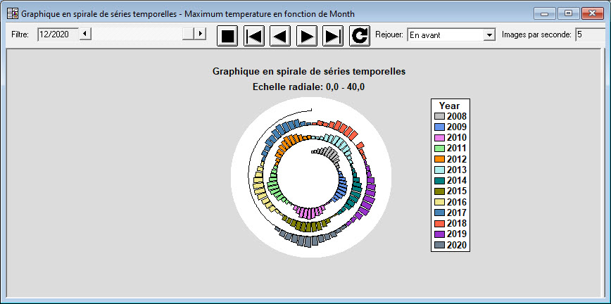Step one frame backward
Viewport: 611px width, 304px height.
280,36
